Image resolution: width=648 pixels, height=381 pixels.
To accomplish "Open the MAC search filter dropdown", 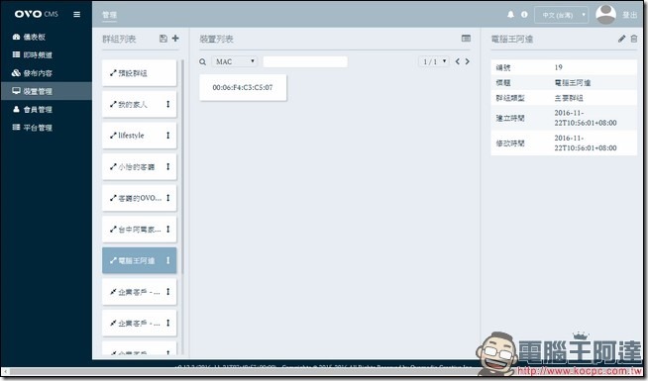I will click(x=235, y=62).
